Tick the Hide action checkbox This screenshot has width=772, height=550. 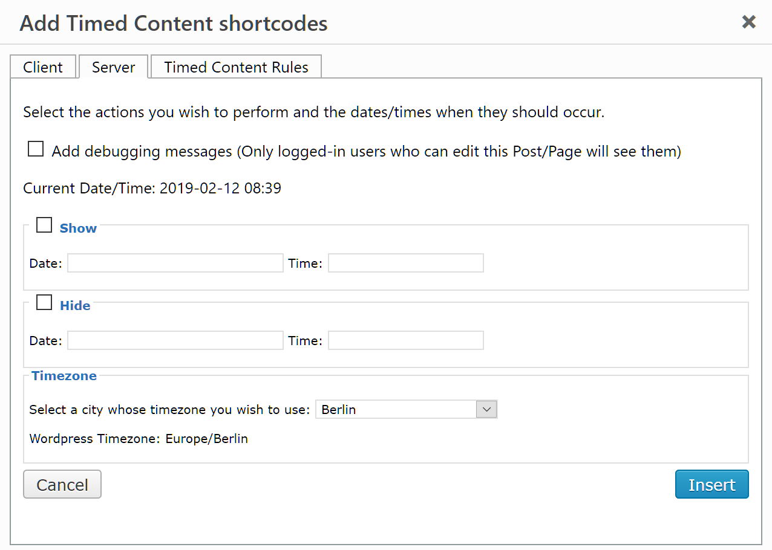(x=44, y=302)
